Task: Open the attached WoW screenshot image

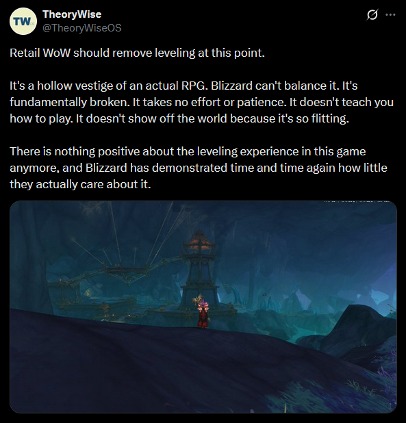Action: click(x=203, y=307)
